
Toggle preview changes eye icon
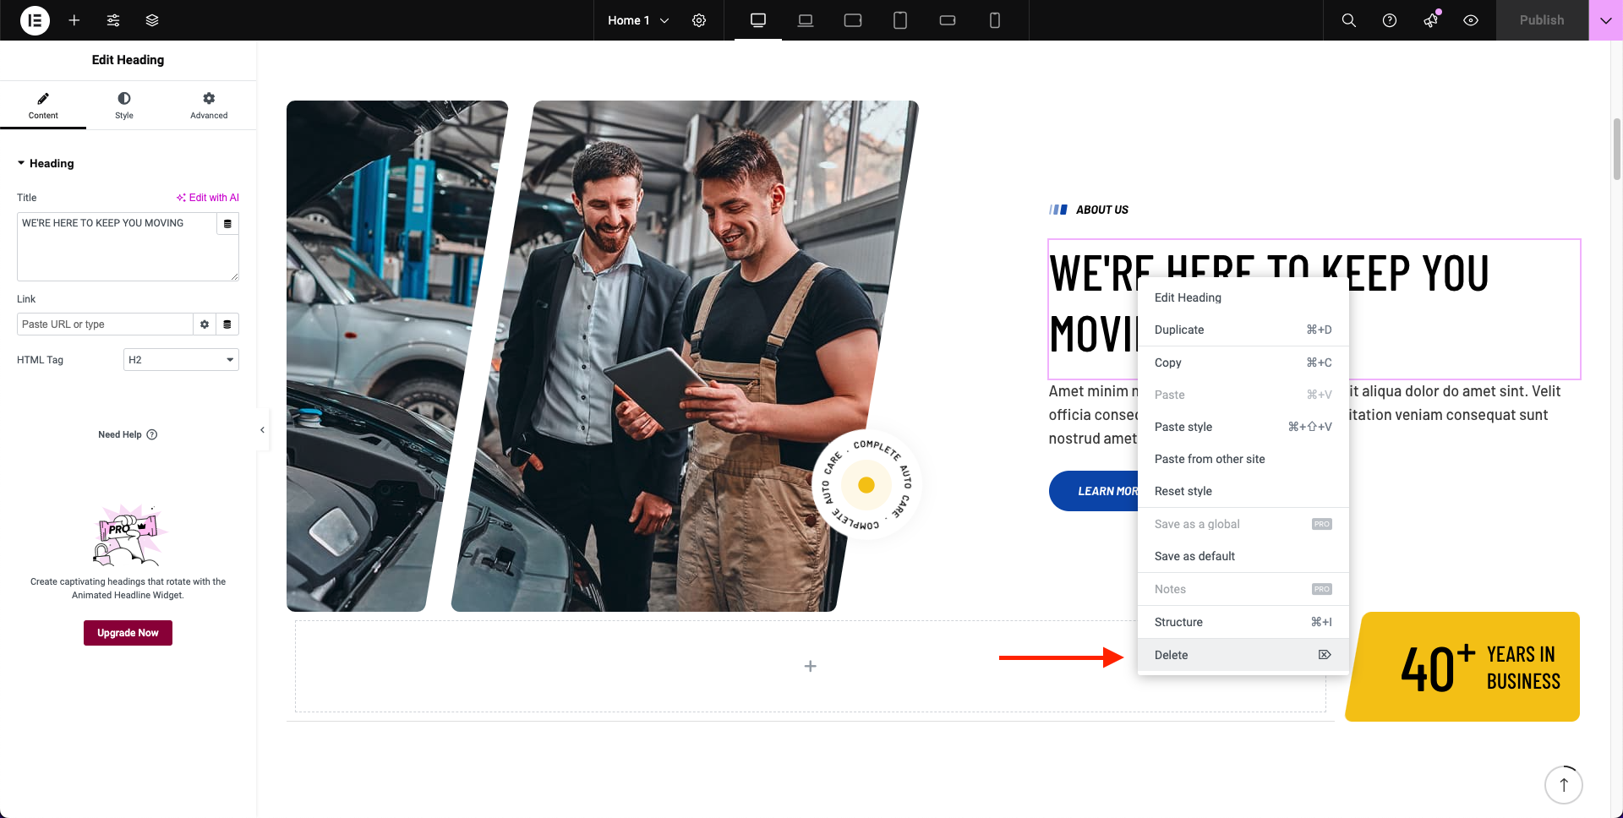[1471, 20]
